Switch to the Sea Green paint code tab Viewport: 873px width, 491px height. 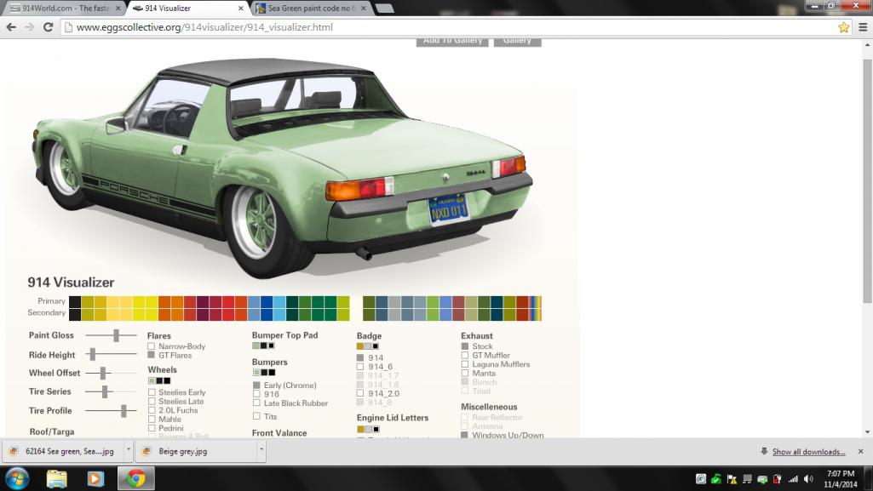point(311,9)
